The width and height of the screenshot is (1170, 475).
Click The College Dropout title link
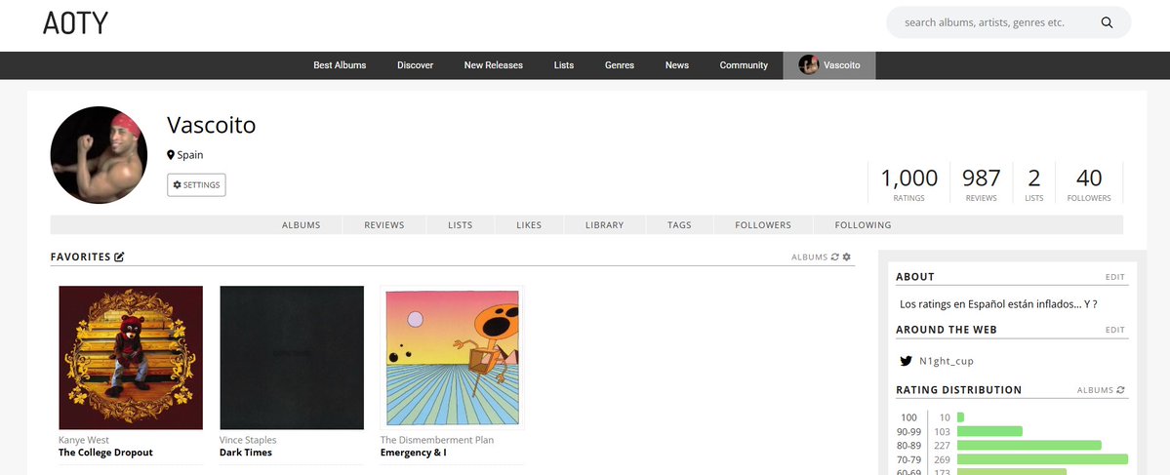105,453
